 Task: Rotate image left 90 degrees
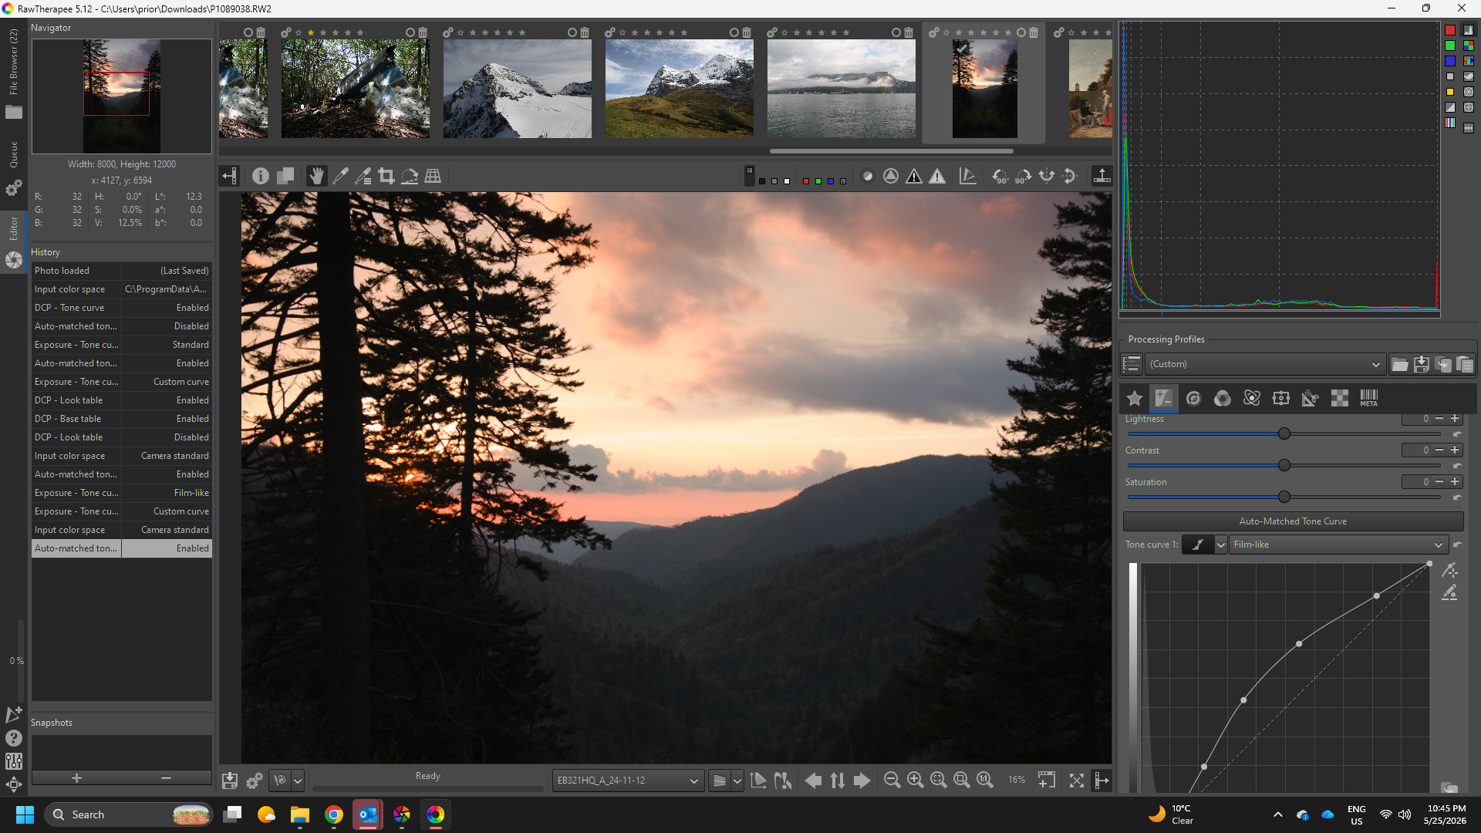click(x=1000, y=176)
